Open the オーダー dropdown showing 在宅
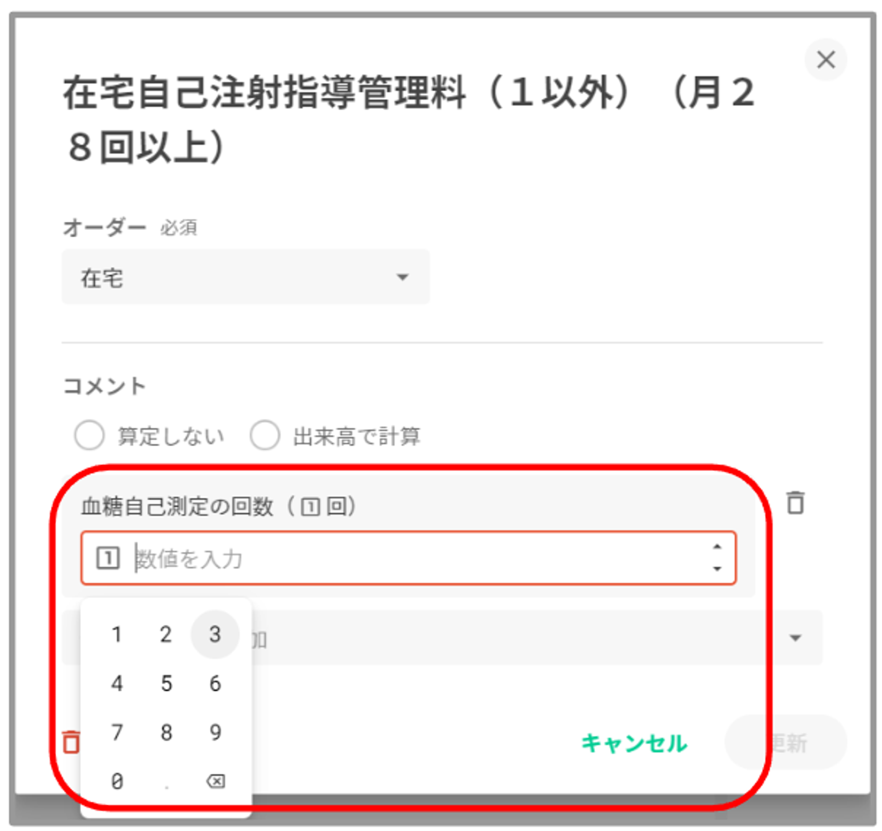 (245, 277)
